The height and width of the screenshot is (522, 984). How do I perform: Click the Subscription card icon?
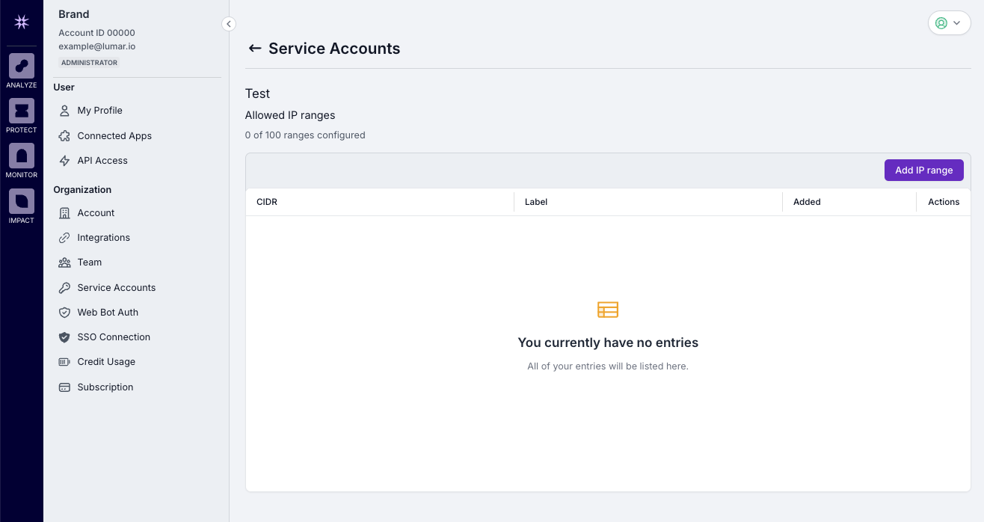click(64, 387)
